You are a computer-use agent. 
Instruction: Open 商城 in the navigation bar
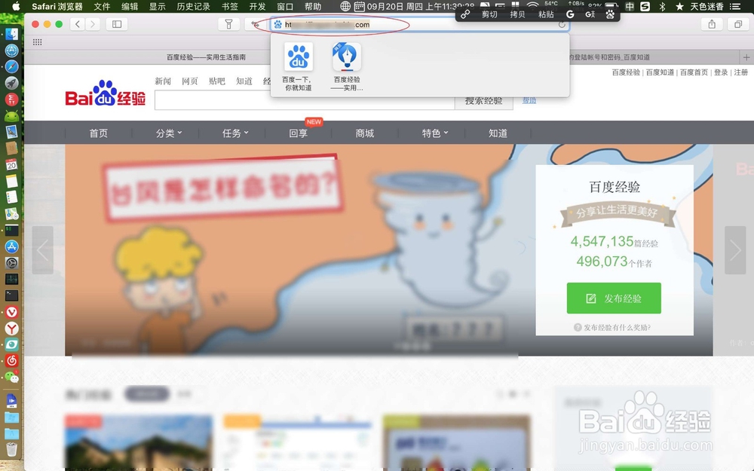pos(364,133)
